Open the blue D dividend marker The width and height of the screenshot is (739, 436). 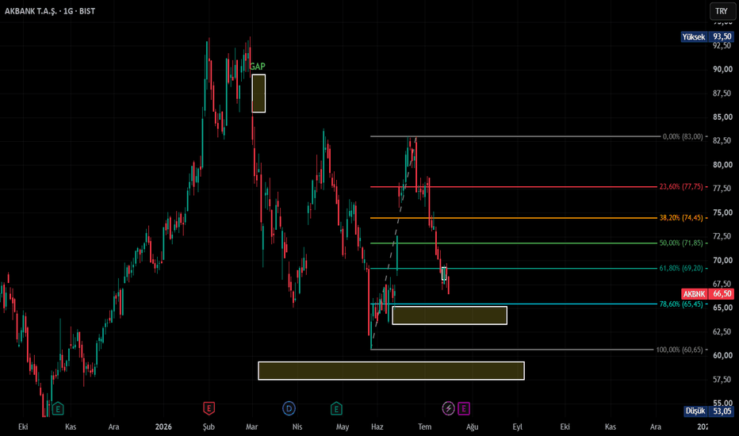tap(289, 408)
